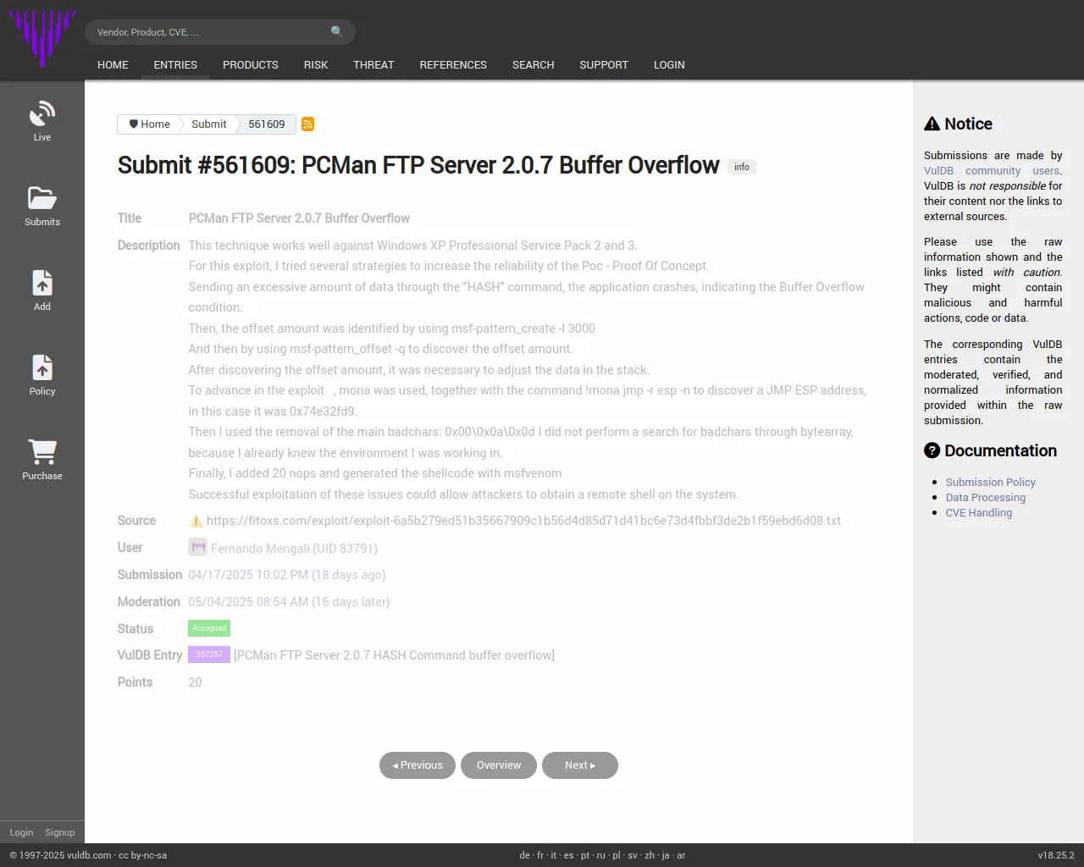Switch language to pt
This screenshot has width=1084, height=867.
click(585, 855)
